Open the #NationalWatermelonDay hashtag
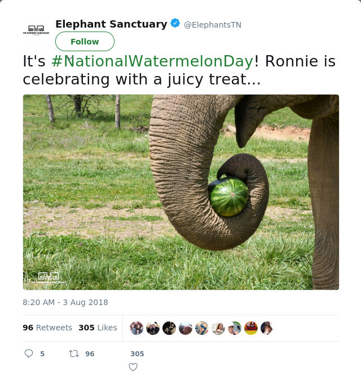Viewport: 361px width, 376px height. tap(153, 61)
